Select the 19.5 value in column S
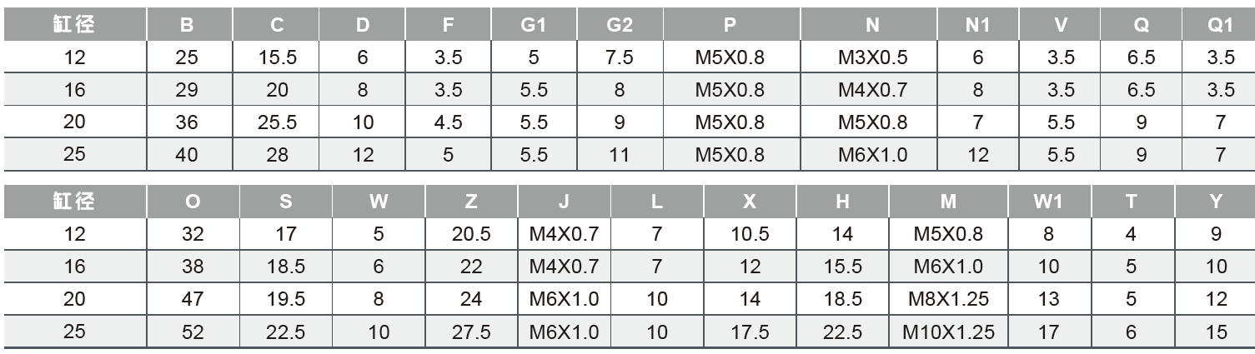The width and height of the screenshot is (1255, 354). (285, 300)
